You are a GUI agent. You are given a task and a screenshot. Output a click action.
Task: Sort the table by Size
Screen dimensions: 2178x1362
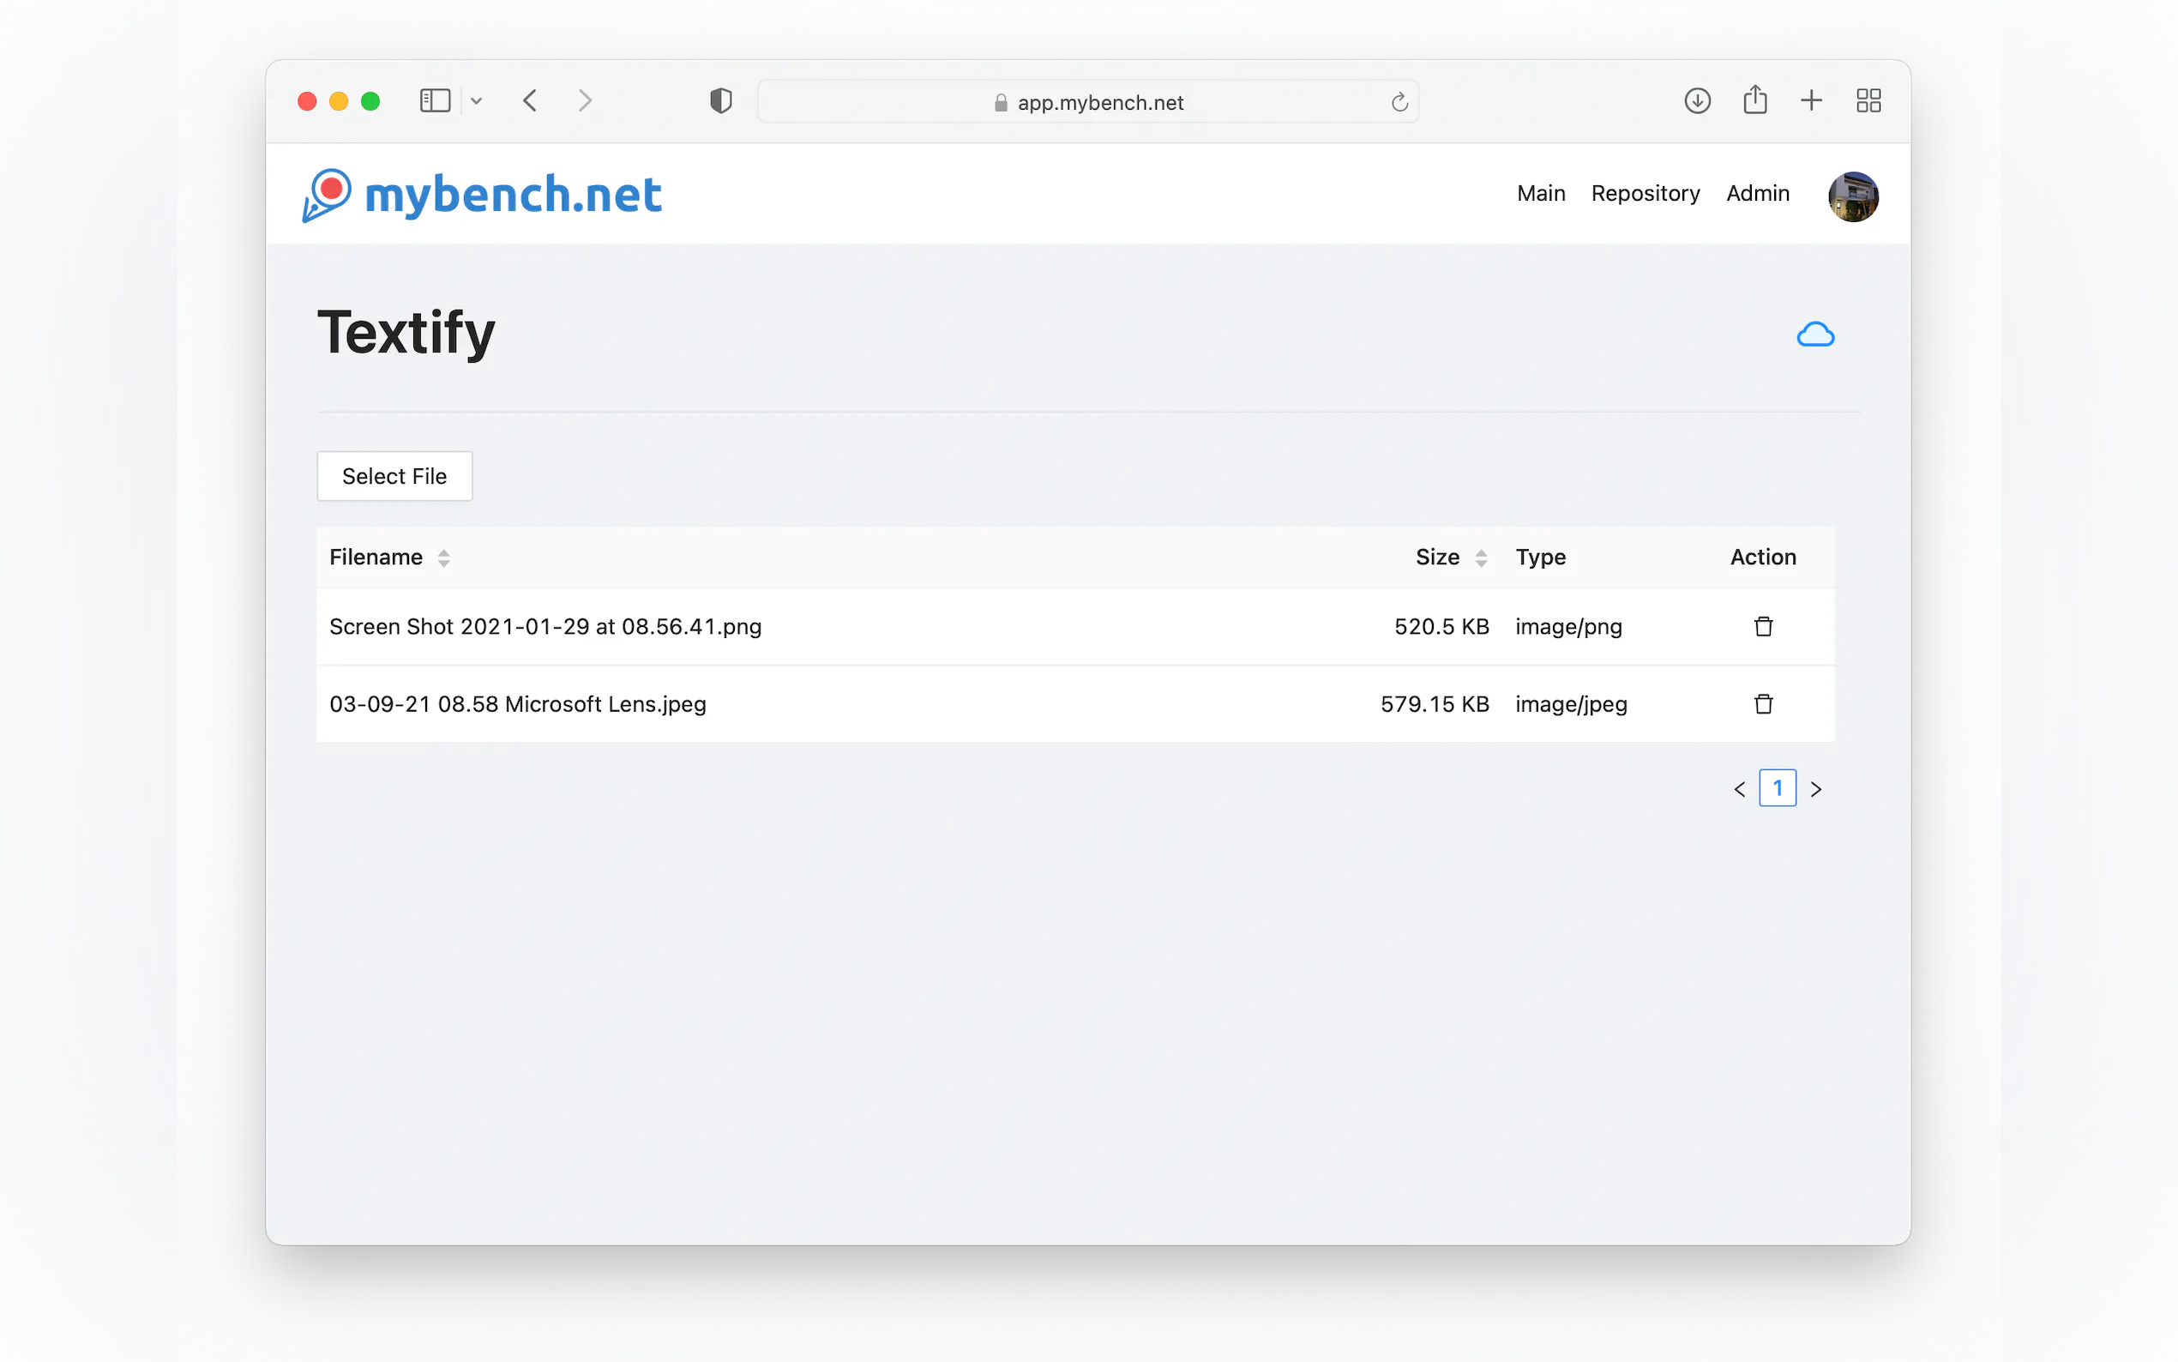(x=1480, y=557)
